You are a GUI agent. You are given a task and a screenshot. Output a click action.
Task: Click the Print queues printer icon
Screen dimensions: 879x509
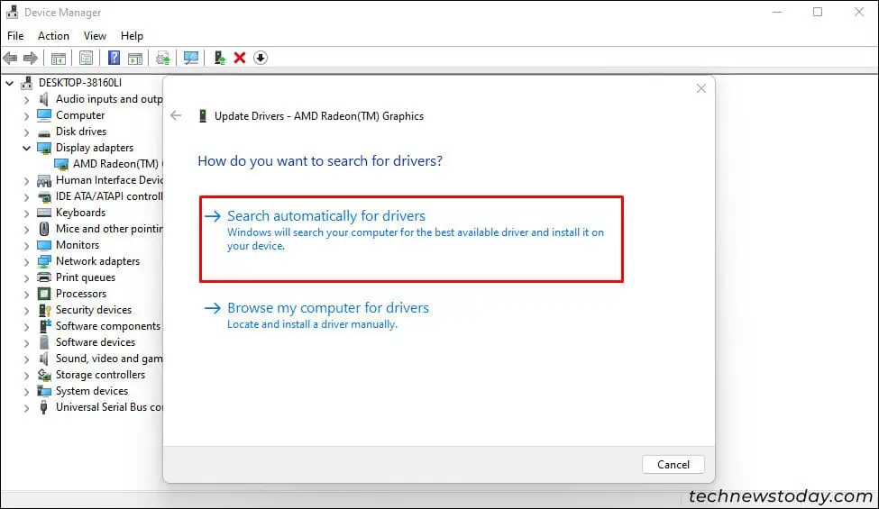44,277
